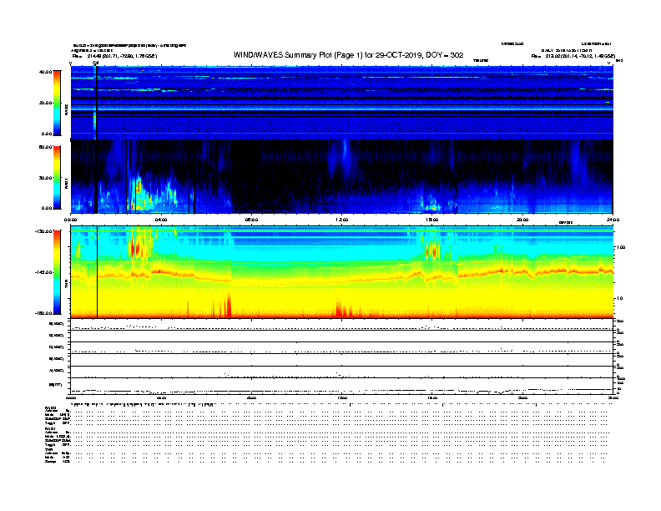This screenshot has width=661, height=511.
Task: Click the red TNR burst near 16:00
Action: [x=431, y=250]
